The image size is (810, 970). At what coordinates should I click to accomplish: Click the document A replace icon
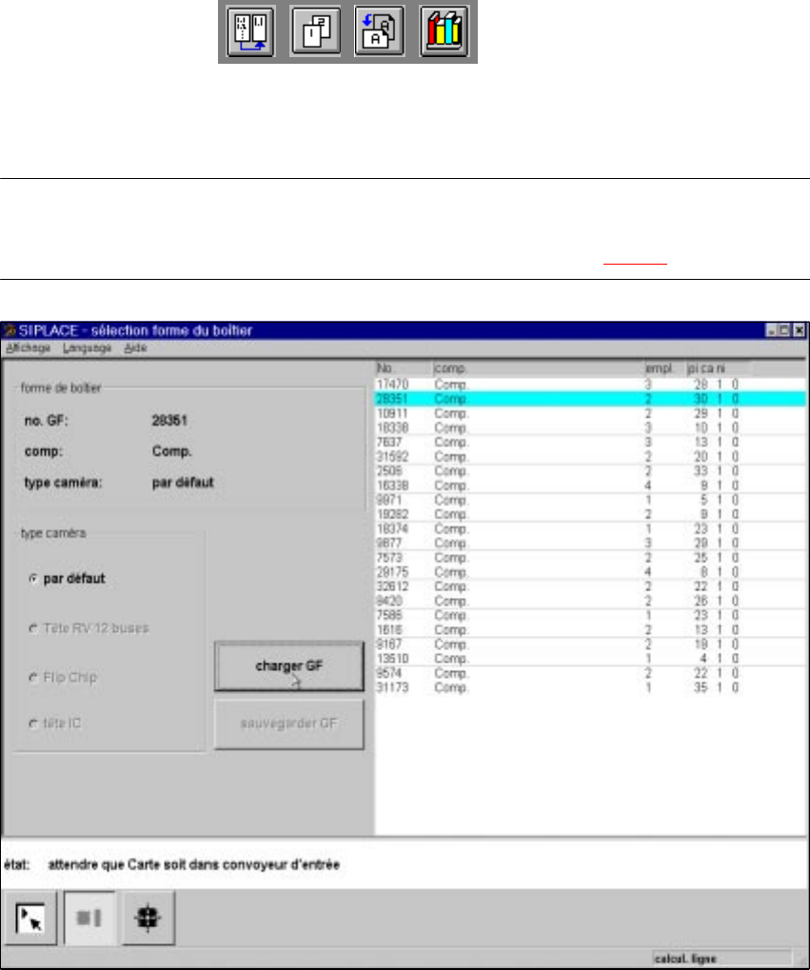[x=380, y=30]
